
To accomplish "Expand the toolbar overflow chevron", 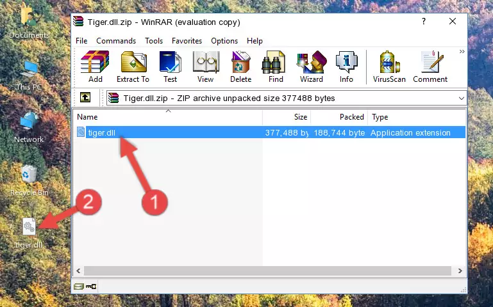I will tap(462, 52).
